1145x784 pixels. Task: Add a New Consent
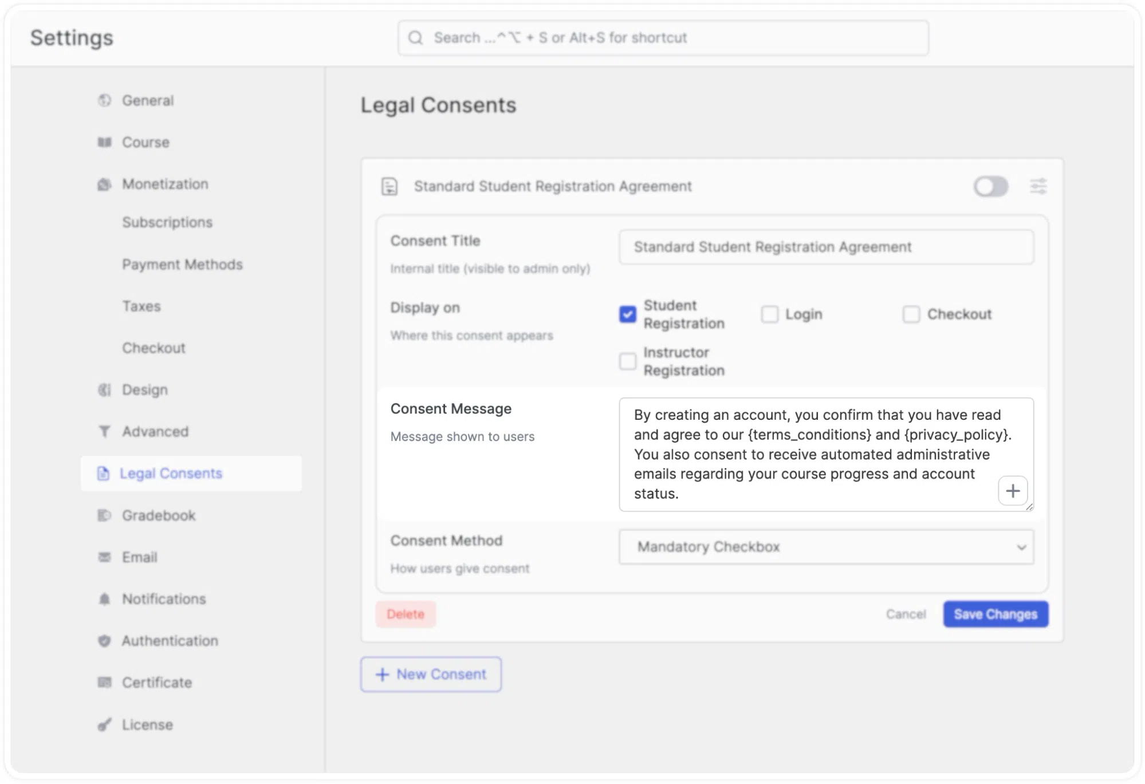pyautogui.click(x=431, y=674)
